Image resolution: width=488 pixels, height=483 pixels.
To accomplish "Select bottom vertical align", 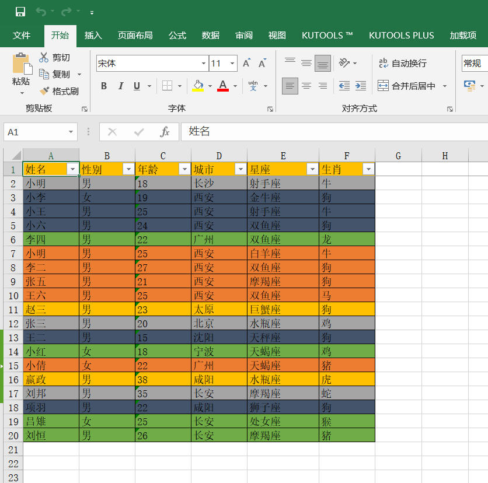I will 322,63.
